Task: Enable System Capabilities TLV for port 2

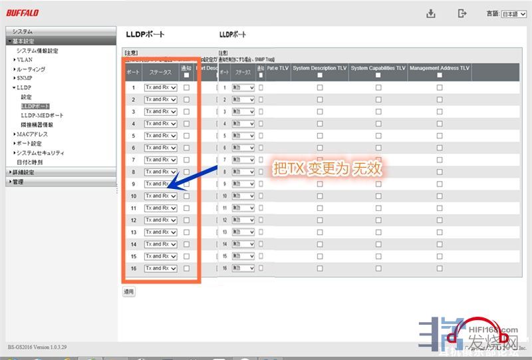Action: 378,100
